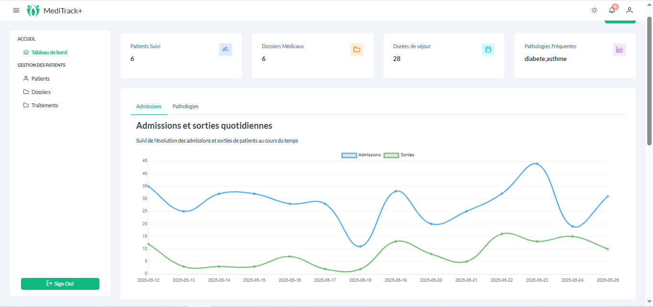653x307 pixels.
Task: Click the page vertical scrollbar
Action: 649,81
